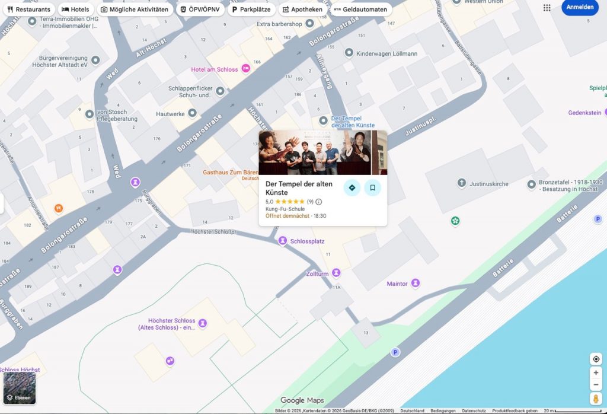Open the rating info icon

coord(319,202)
